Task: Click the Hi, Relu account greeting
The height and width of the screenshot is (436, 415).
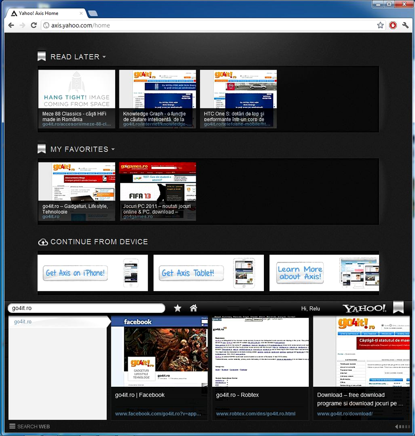Action: [310, 308]
